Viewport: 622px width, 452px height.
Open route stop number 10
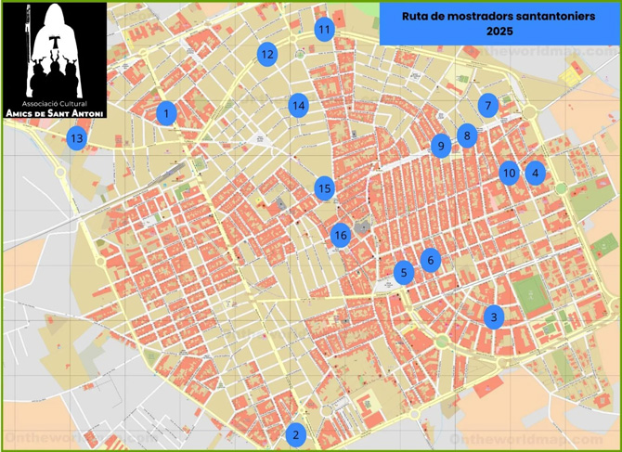click(x=508, y=172)
